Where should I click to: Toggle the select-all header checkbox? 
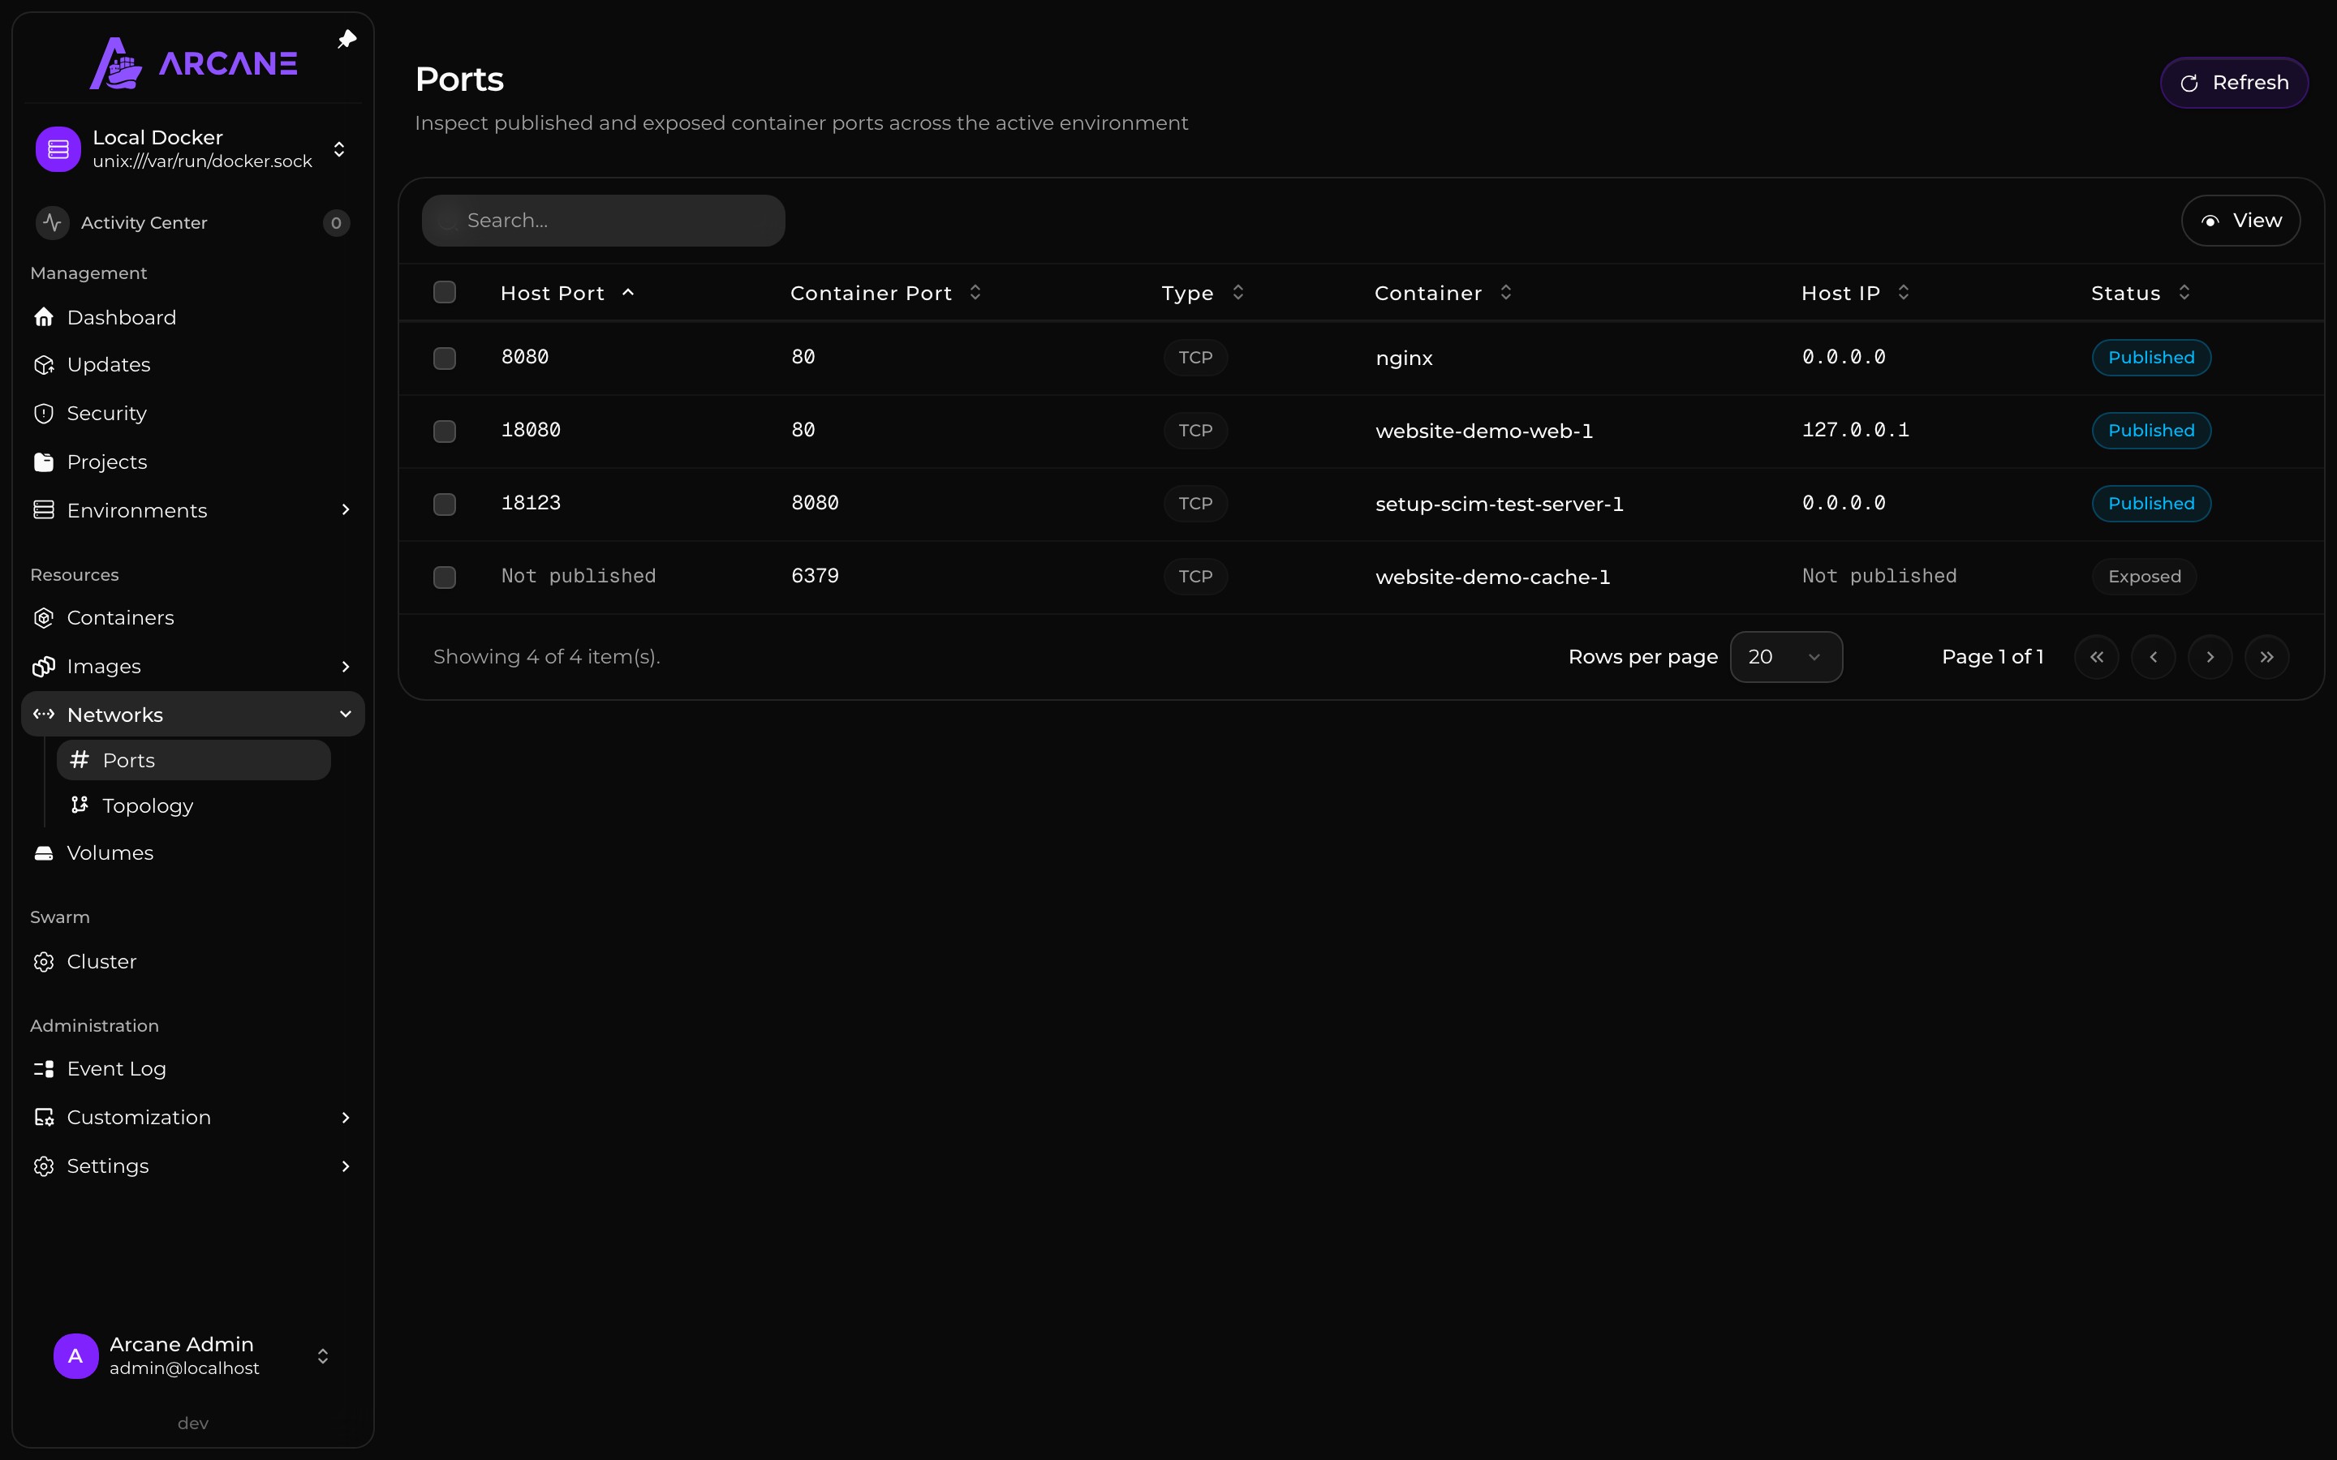[x=444, y=292]
